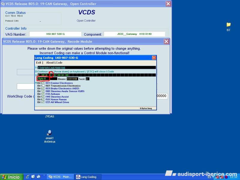Click the Internet Explorer quick launch icon
The height and width of the screenshot is (180, 240).
28,177
